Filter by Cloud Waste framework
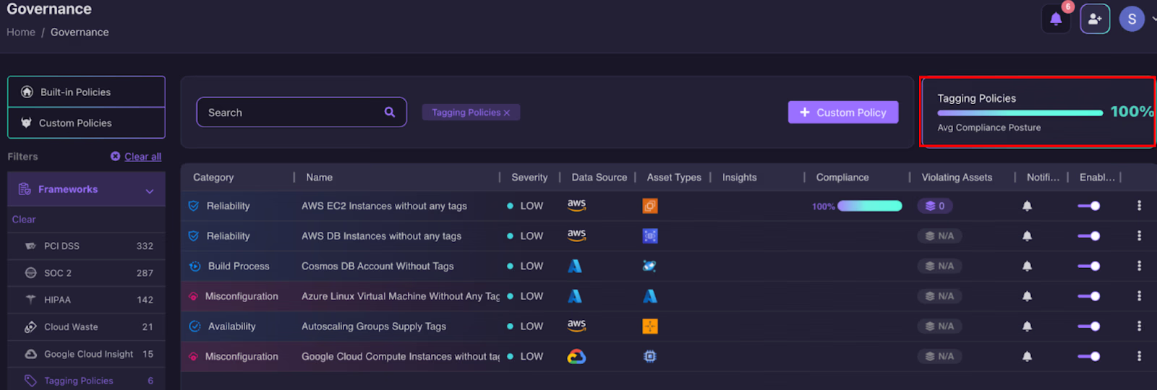 coord(86,326)
